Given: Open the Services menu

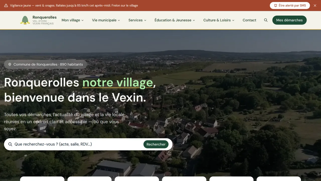Looking at the screenshot, I should [137, 20].
